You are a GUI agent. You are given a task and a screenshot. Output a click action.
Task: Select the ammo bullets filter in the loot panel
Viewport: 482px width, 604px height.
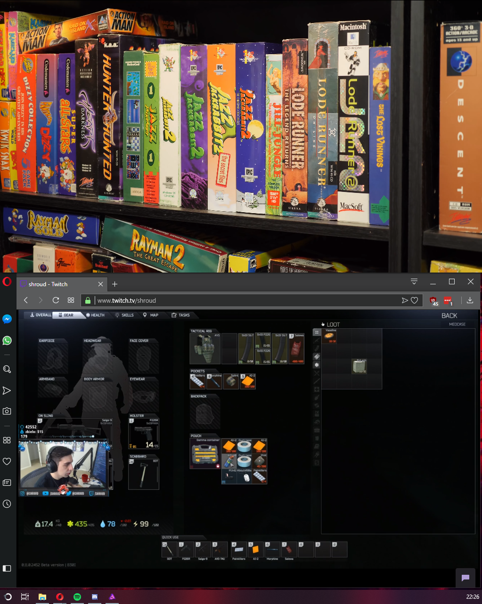(317, 356)
